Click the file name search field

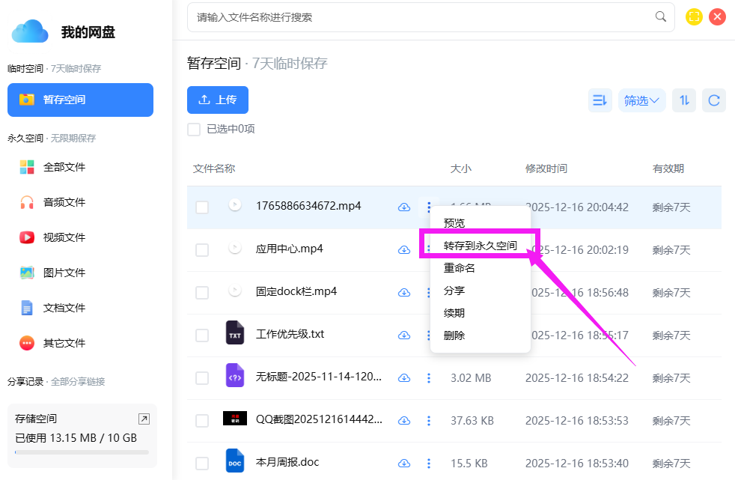point(419,16)
